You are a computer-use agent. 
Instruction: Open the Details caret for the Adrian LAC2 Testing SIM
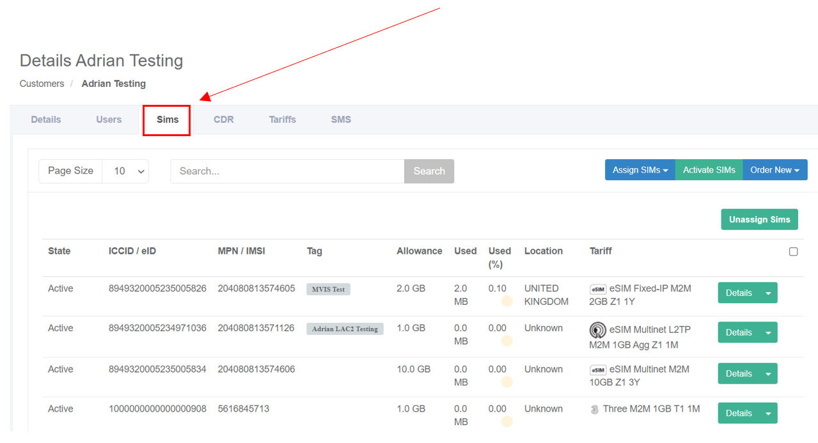[x=768, y=332]
